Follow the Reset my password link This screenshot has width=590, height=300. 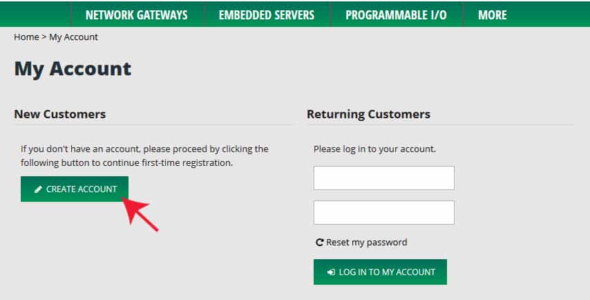tap(366, 243)
